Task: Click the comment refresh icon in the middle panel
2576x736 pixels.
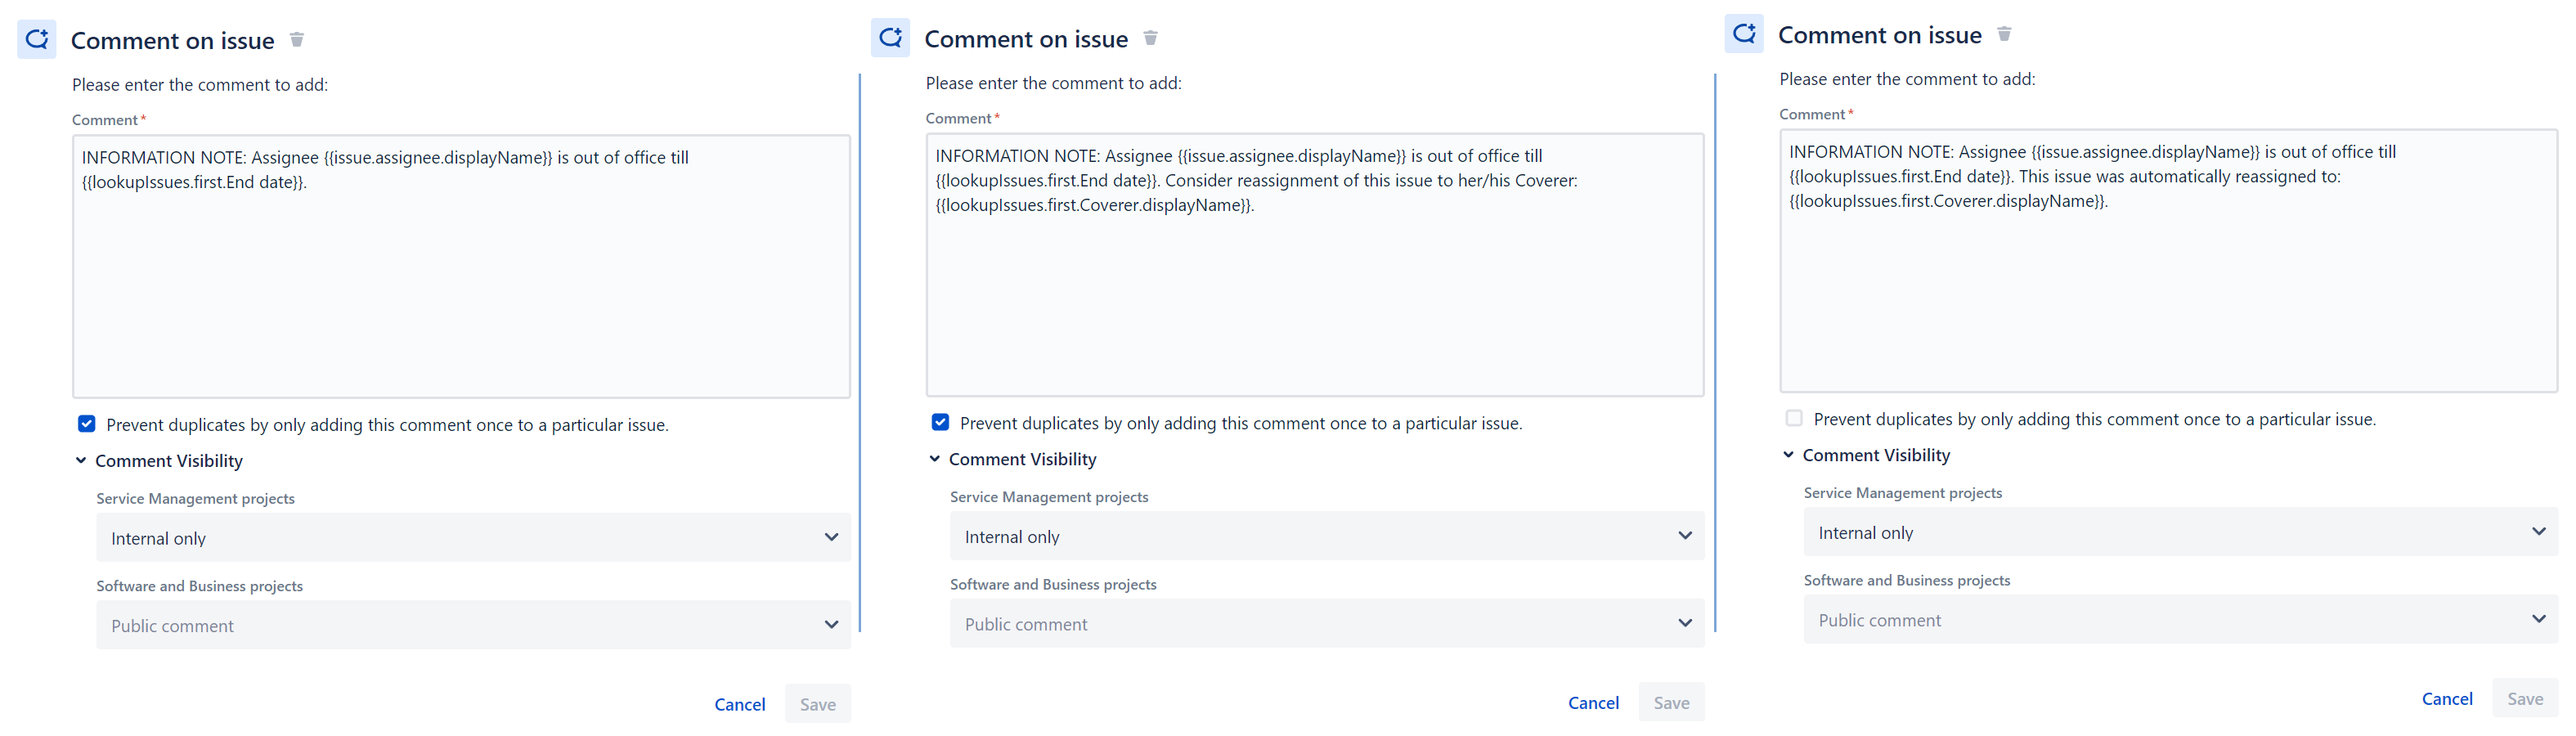Action: [890, 38]
